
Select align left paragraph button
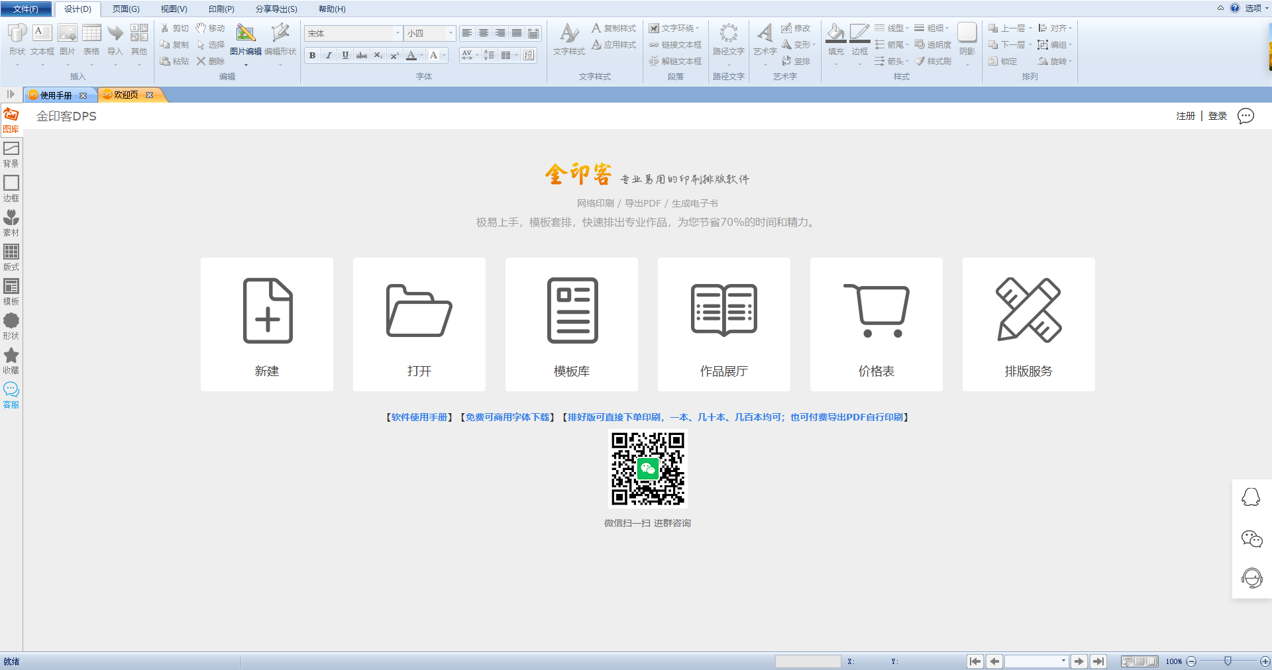tap(467, 33)
